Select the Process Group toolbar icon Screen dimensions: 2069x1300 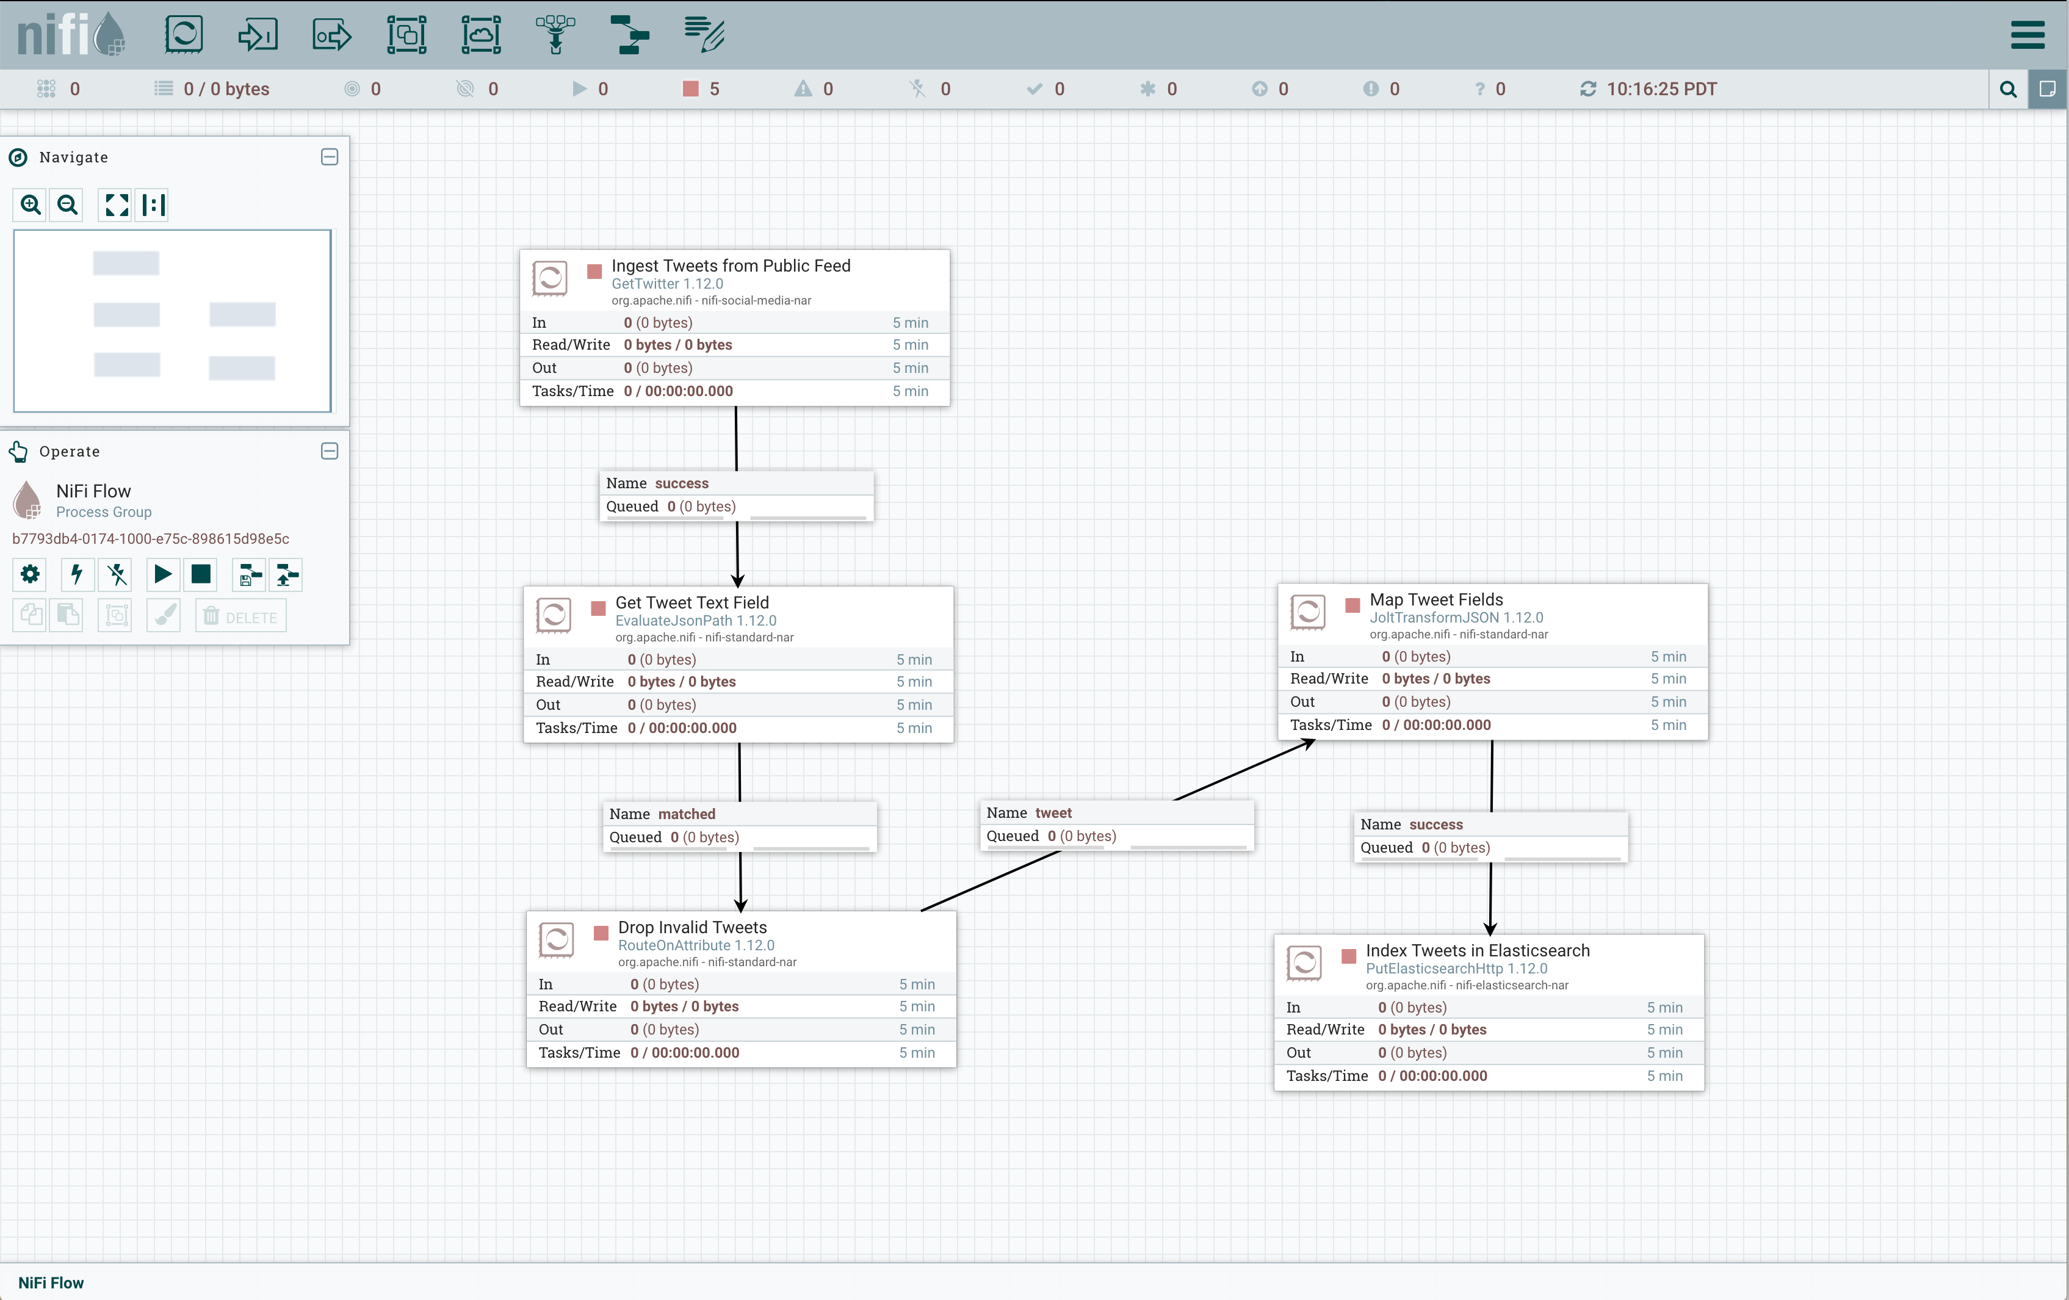(406, 35)
